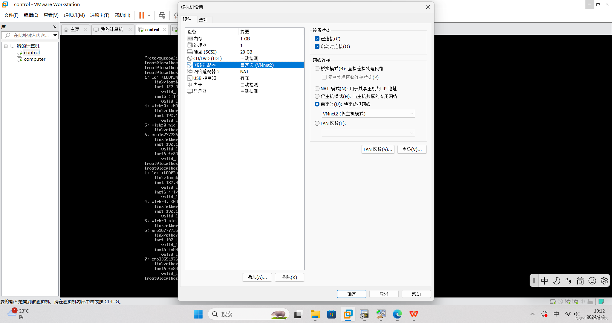This screenshot has width=612, height=323.
Task: Select computer VM in library tree
Action: click(x=35, y=59)
